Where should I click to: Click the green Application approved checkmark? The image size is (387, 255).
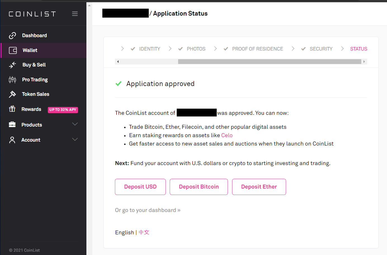point(119,84)
